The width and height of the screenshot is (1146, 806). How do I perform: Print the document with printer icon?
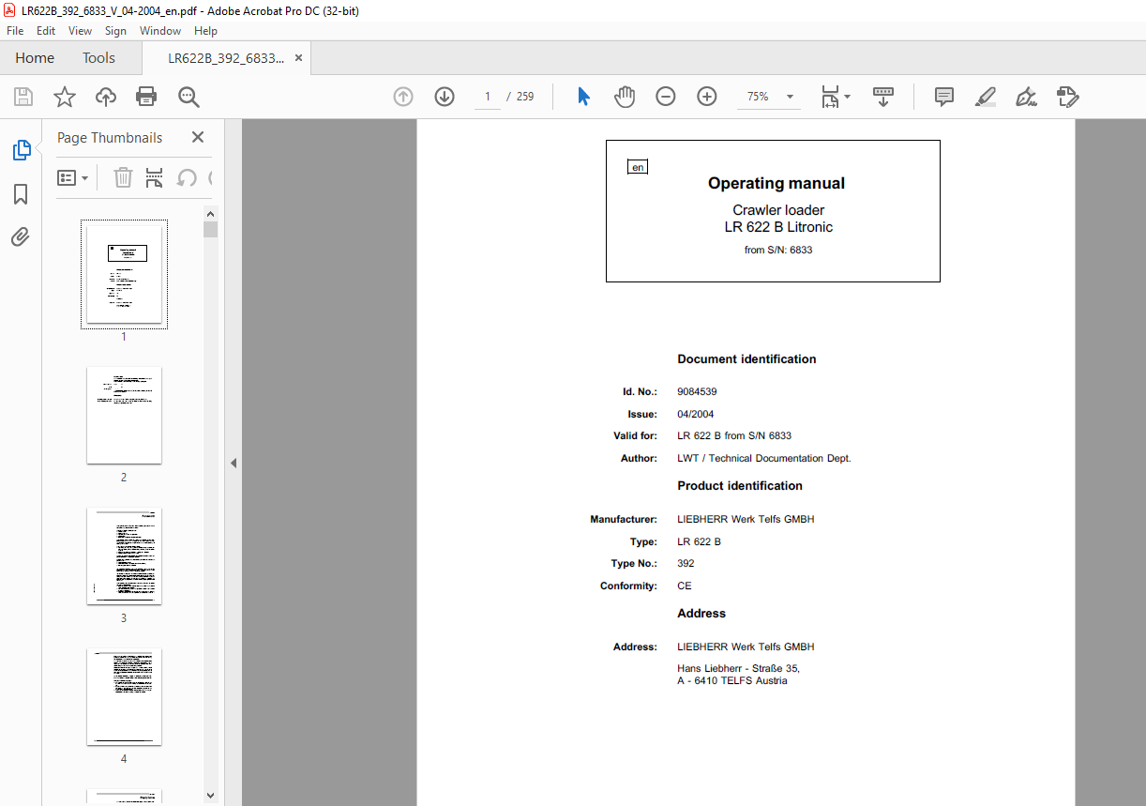(146, 97)
